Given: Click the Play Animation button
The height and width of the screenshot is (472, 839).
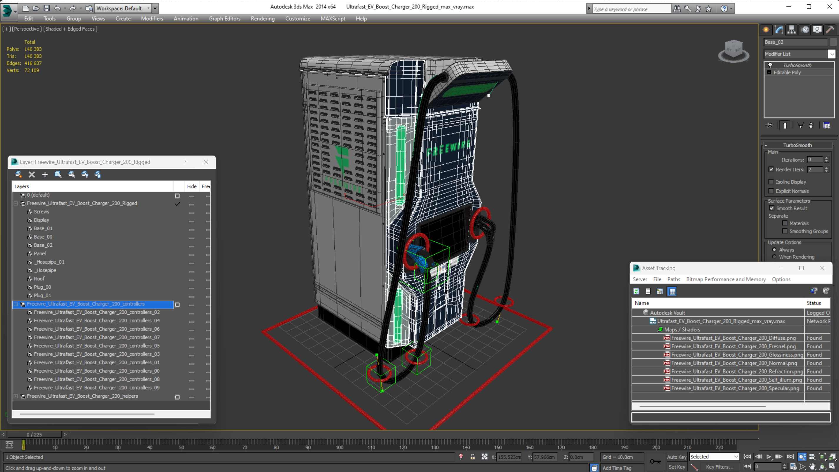Looking at the screenshot, I should pos(769,457).
